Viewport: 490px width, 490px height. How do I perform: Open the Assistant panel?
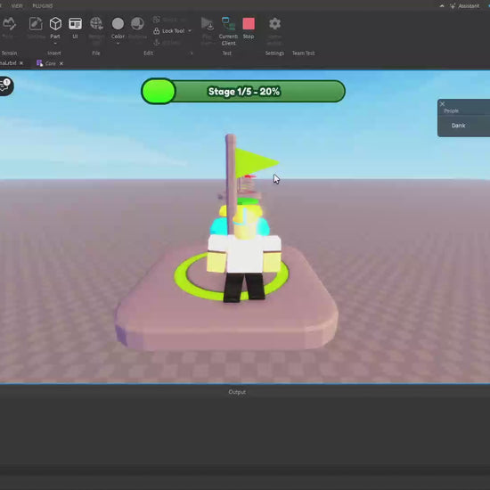[x=464, y=6]
